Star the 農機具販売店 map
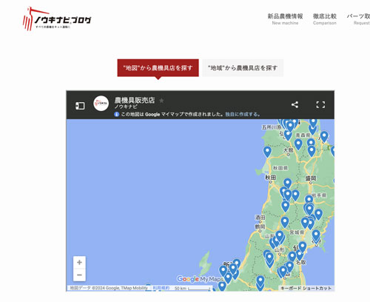The height and width of the screenshot is (302, 370). pos(161,101)
